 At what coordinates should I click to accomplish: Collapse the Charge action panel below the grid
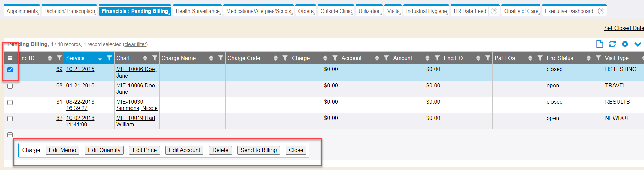(x=10, y=135)
